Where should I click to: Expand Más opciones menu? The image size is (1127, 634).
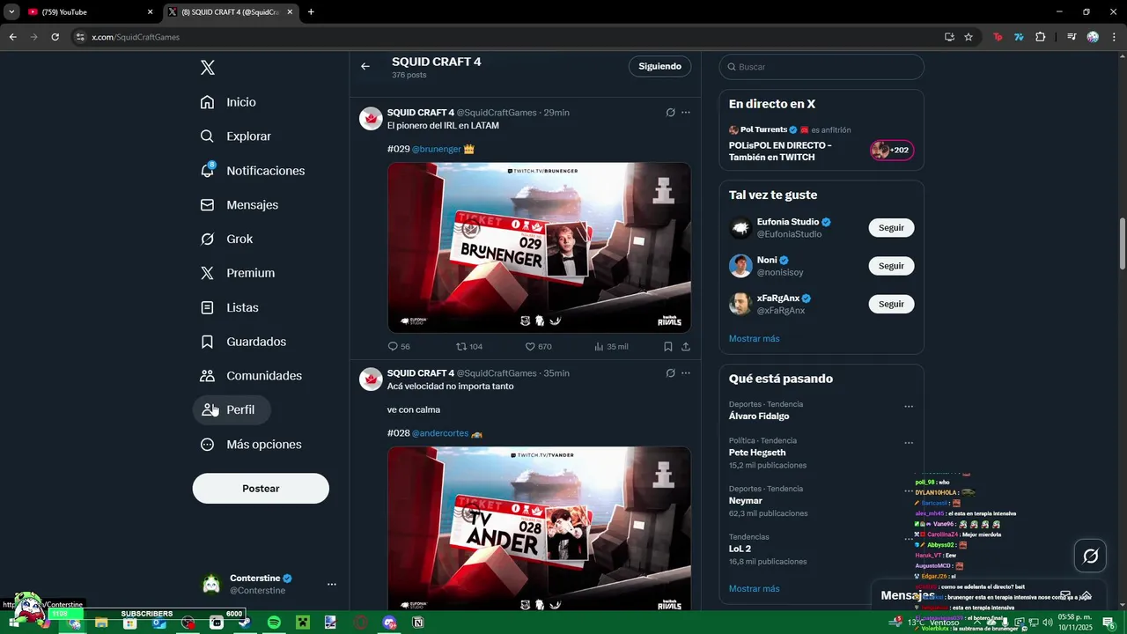pos(251,445)
